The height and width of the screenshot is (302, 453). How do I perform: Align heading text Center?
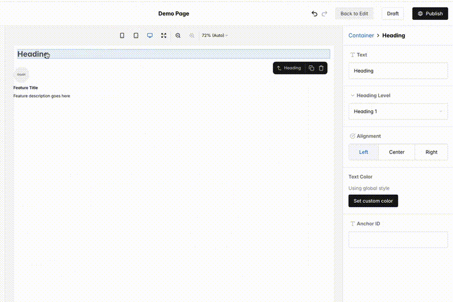(397, 152)
